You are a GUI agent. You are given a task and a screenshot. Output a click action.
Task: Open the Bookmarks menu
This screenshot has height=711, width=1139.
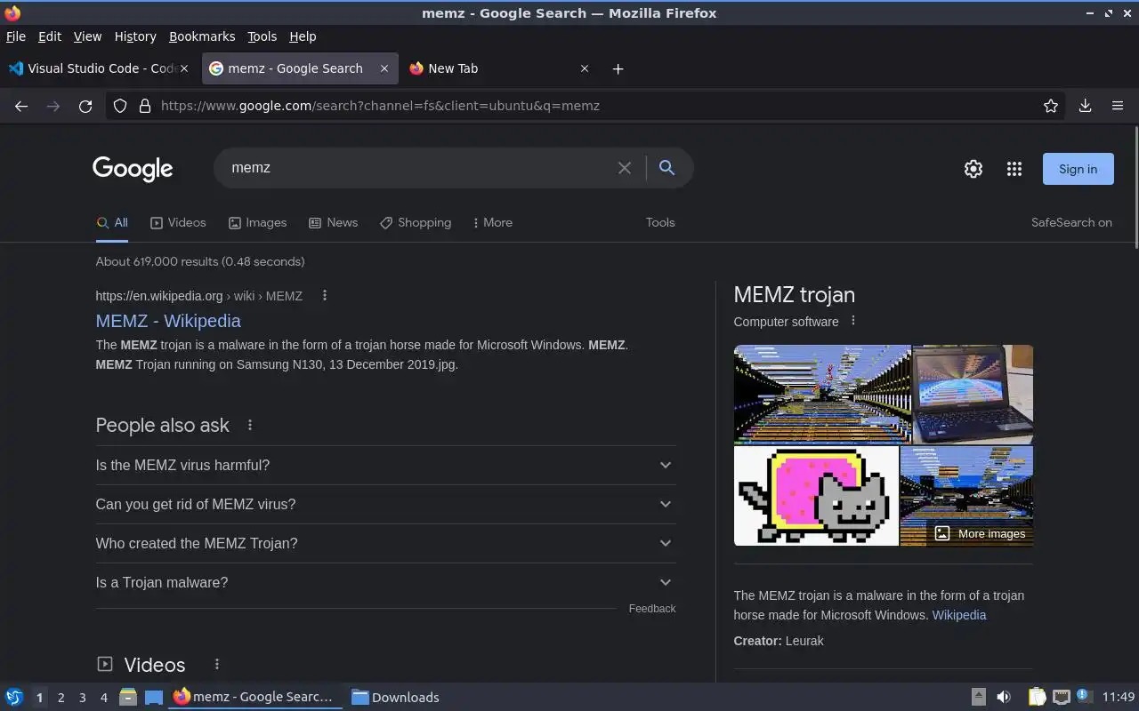click(x=202, y=36)
